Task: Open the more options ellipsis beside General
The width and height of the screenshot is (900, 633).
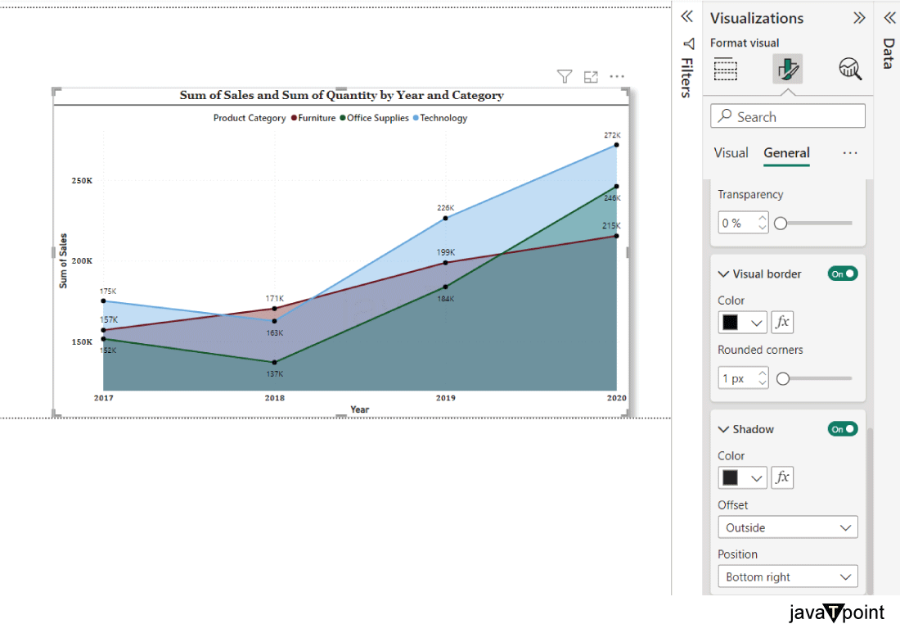Action: [x=850, y=153]
